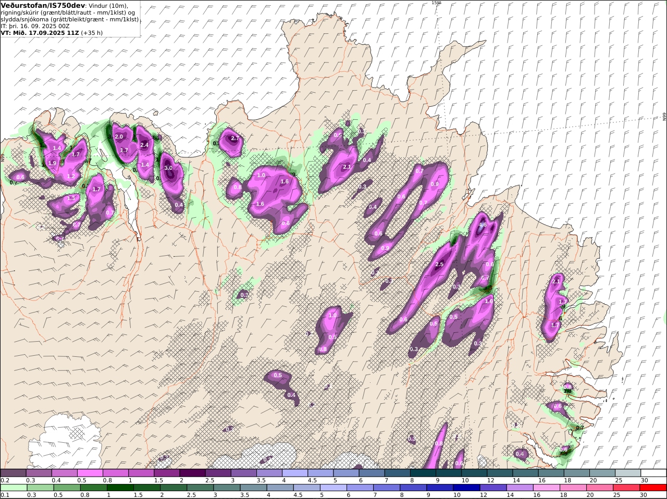Click the 15W longitude label at top edge
Screen dimensions: 667x499
click(436, 3)
